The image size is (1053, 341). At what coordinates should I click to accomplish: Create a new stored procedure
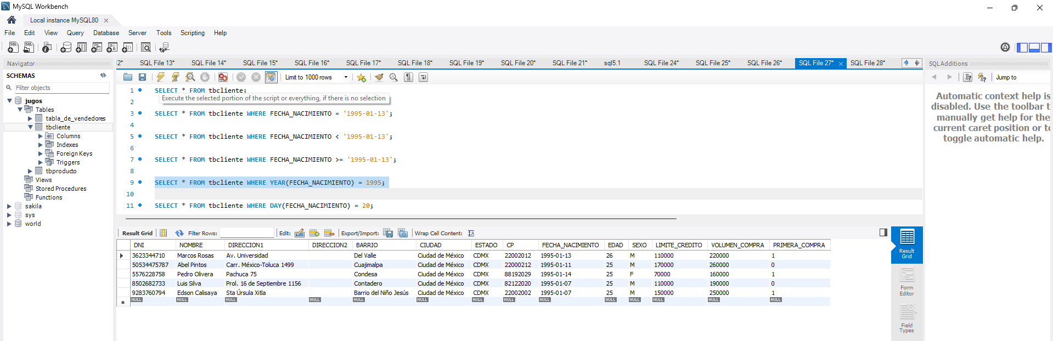112,48
